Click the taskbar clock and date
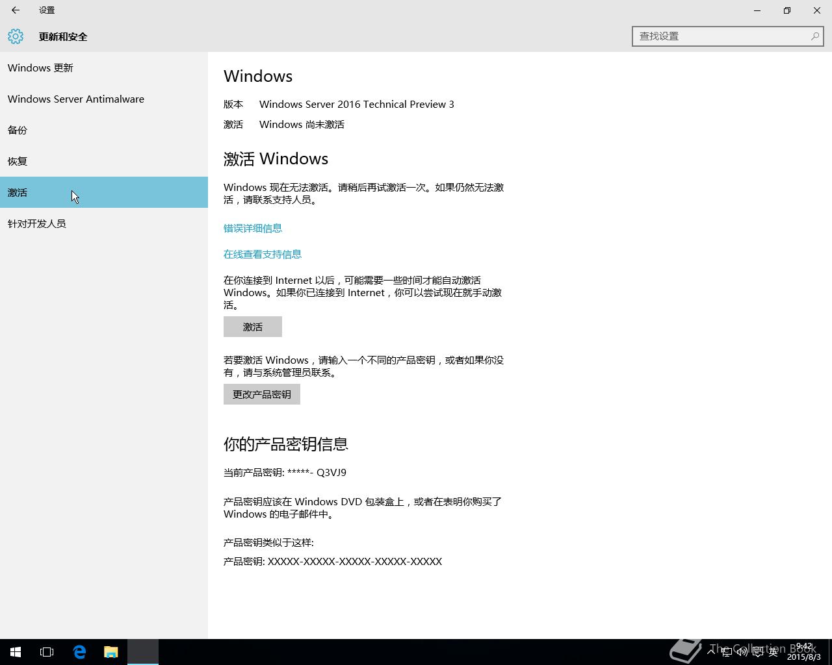 pos(804,652)
